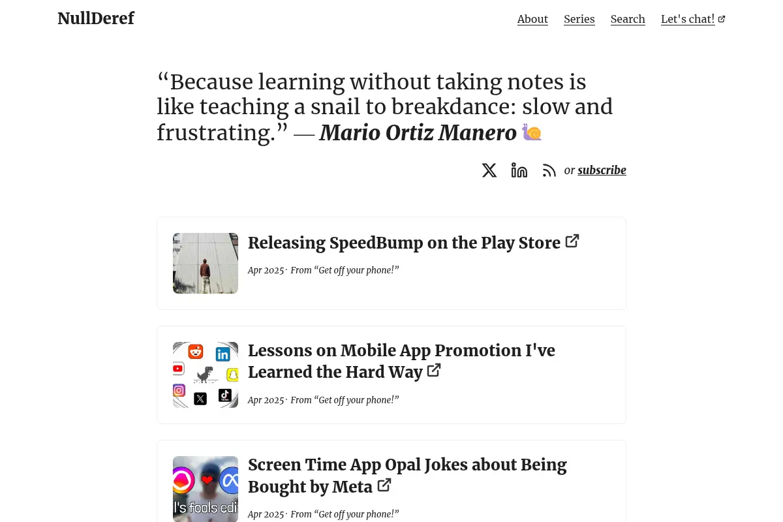Open the RSS feed icon
Viewport: 783px width, 522px height.
point(549,170)
